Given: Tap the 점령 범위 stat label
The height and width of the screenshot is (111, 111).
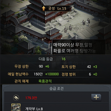Looking at the screenshot, I should (x=69, y=74).
